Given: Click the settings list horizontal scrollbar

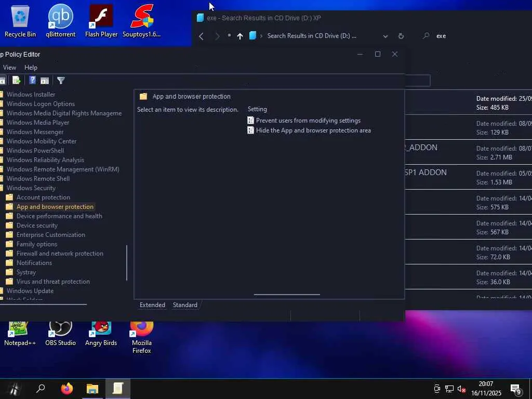Looking at the screenshot, I should (287, 295).
